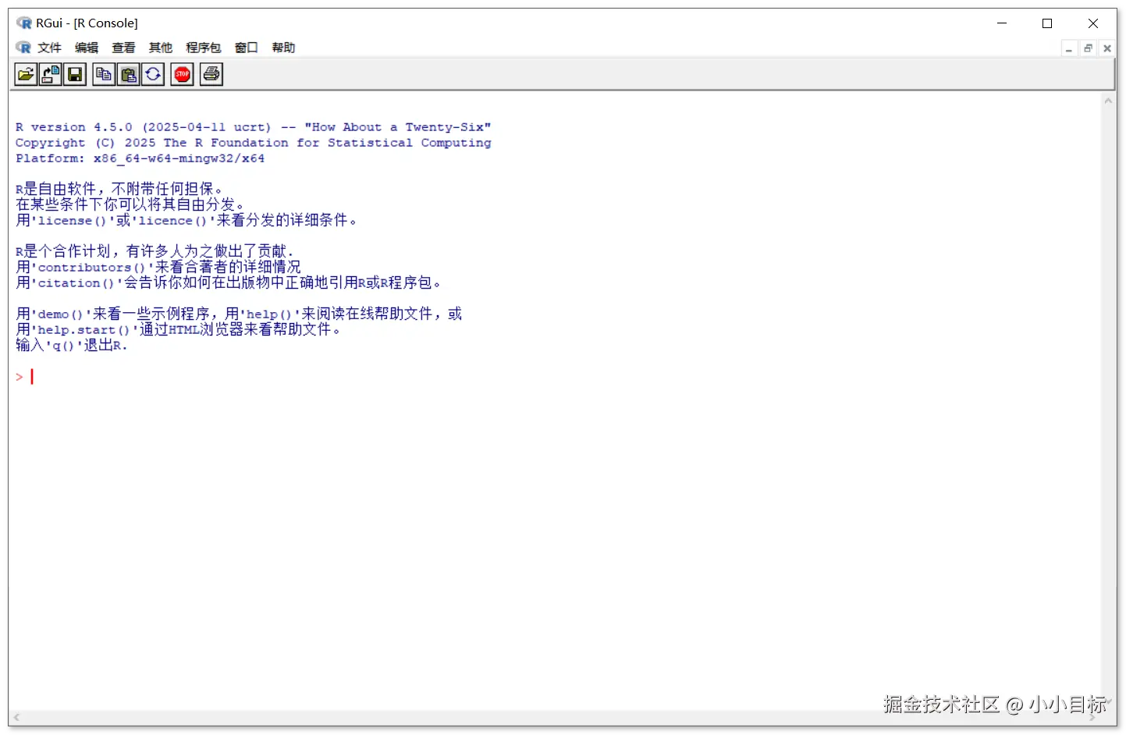This screenshot has width=1126, height=735.
Task: Click the Print icon in the toolbar
Action: coord(211,74)
